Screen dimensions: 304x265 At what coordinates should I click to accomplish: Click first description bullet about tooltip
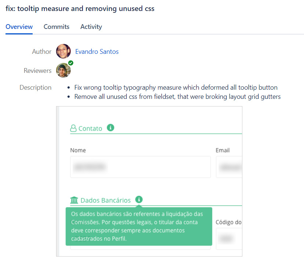click(176, 87)
